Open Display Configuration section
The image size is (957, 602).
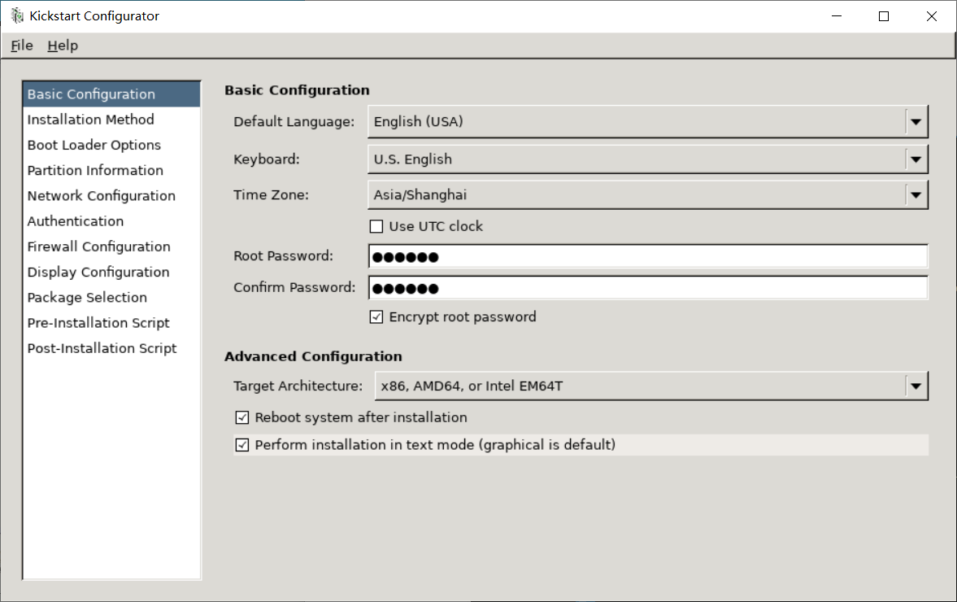(111, 273)
